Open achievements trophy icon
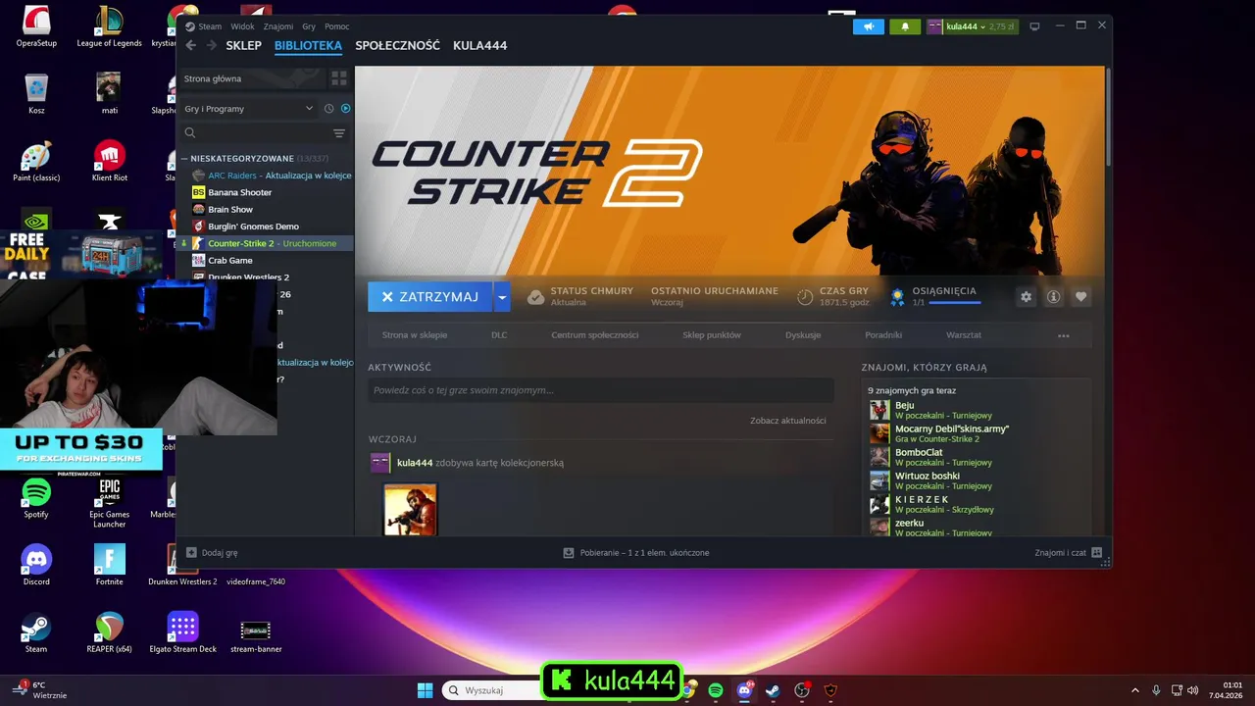This screenshot has height=706, width=1255. coord(896,296)
